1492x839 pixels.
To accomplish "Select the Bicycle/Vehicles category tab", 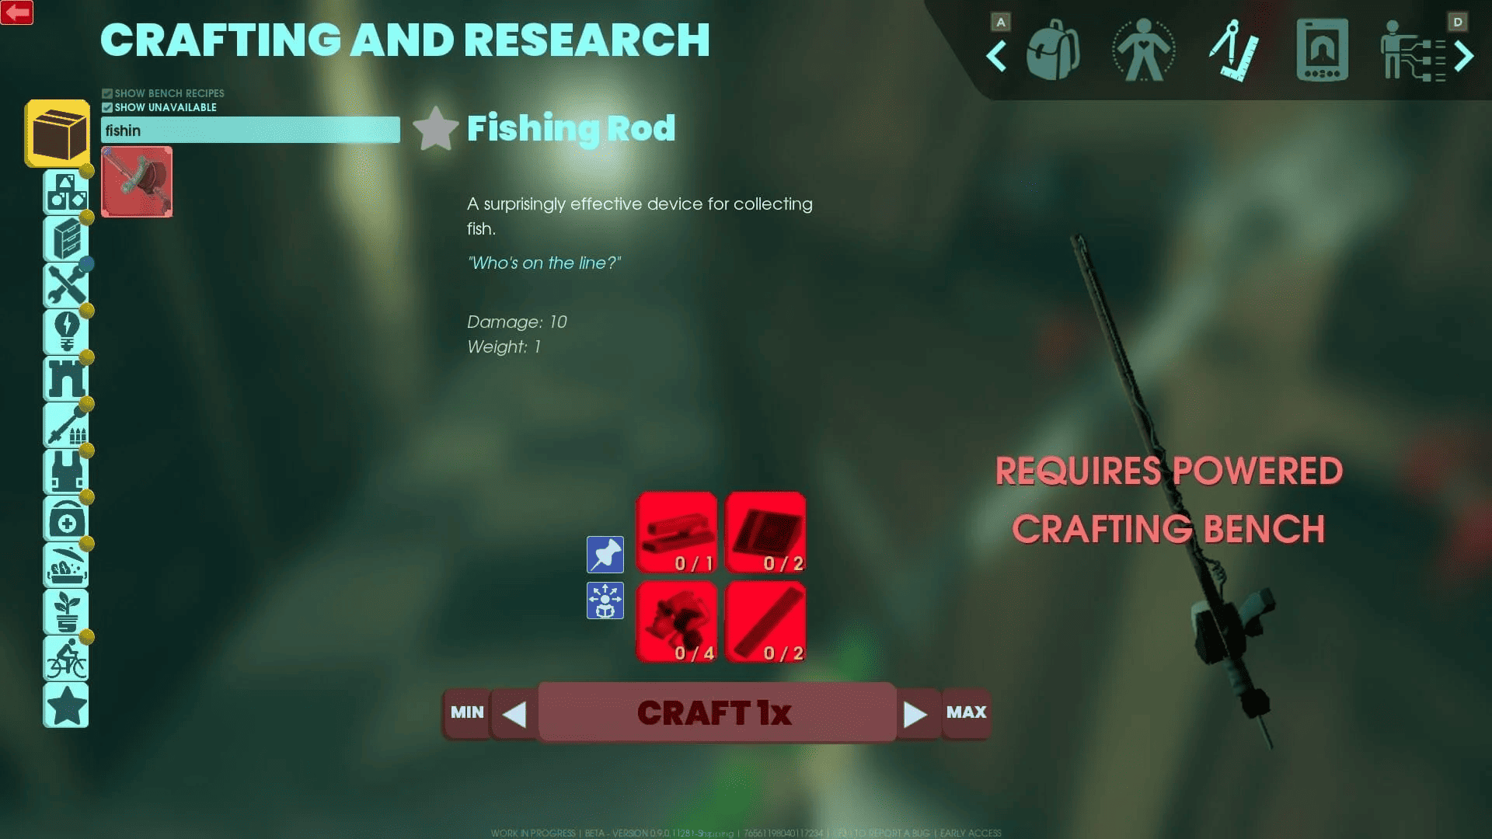I will (64, 660).
